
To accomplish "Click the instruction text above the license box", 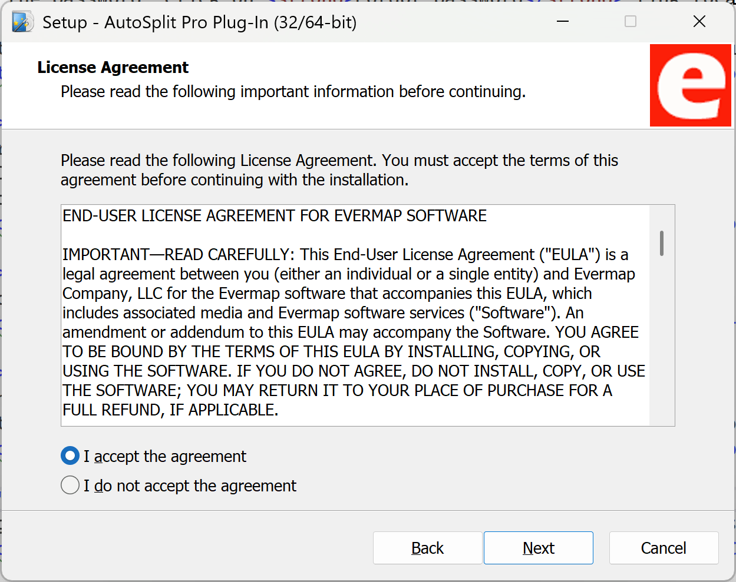I will [339, 169].
